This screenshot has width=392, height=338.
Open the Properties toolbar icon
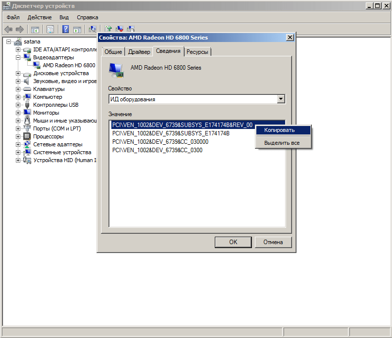pyautogui.click(x=50, y=30)
